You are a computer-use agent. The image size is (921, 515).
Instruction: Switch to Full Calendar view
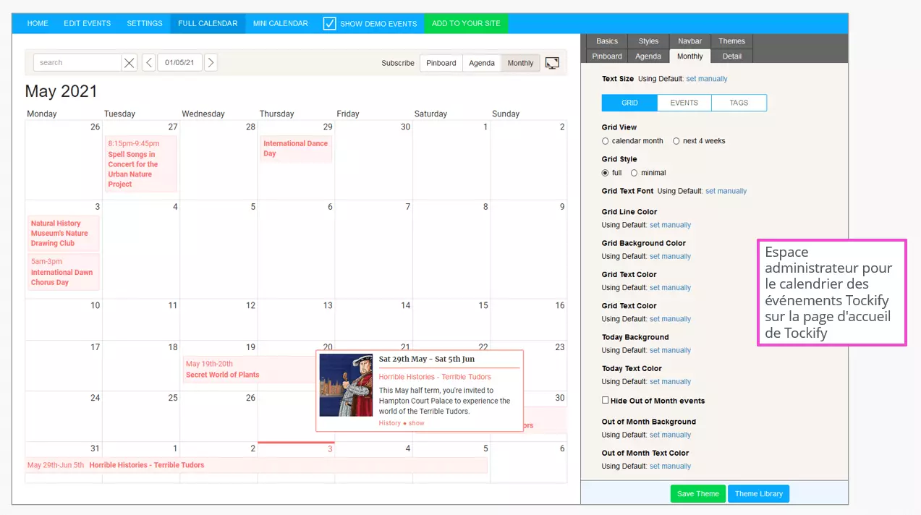point(208,23)
